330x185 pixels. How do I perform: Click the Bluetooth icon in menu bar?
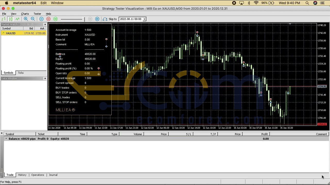coord(249,3)
